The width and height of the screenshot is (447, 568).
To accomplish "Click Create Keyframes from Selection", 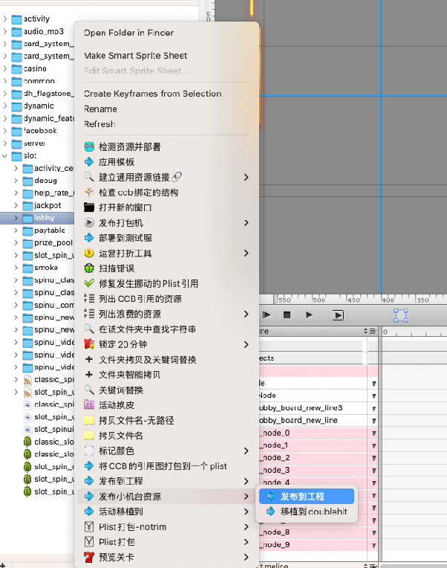I will [x=152, y=94].
